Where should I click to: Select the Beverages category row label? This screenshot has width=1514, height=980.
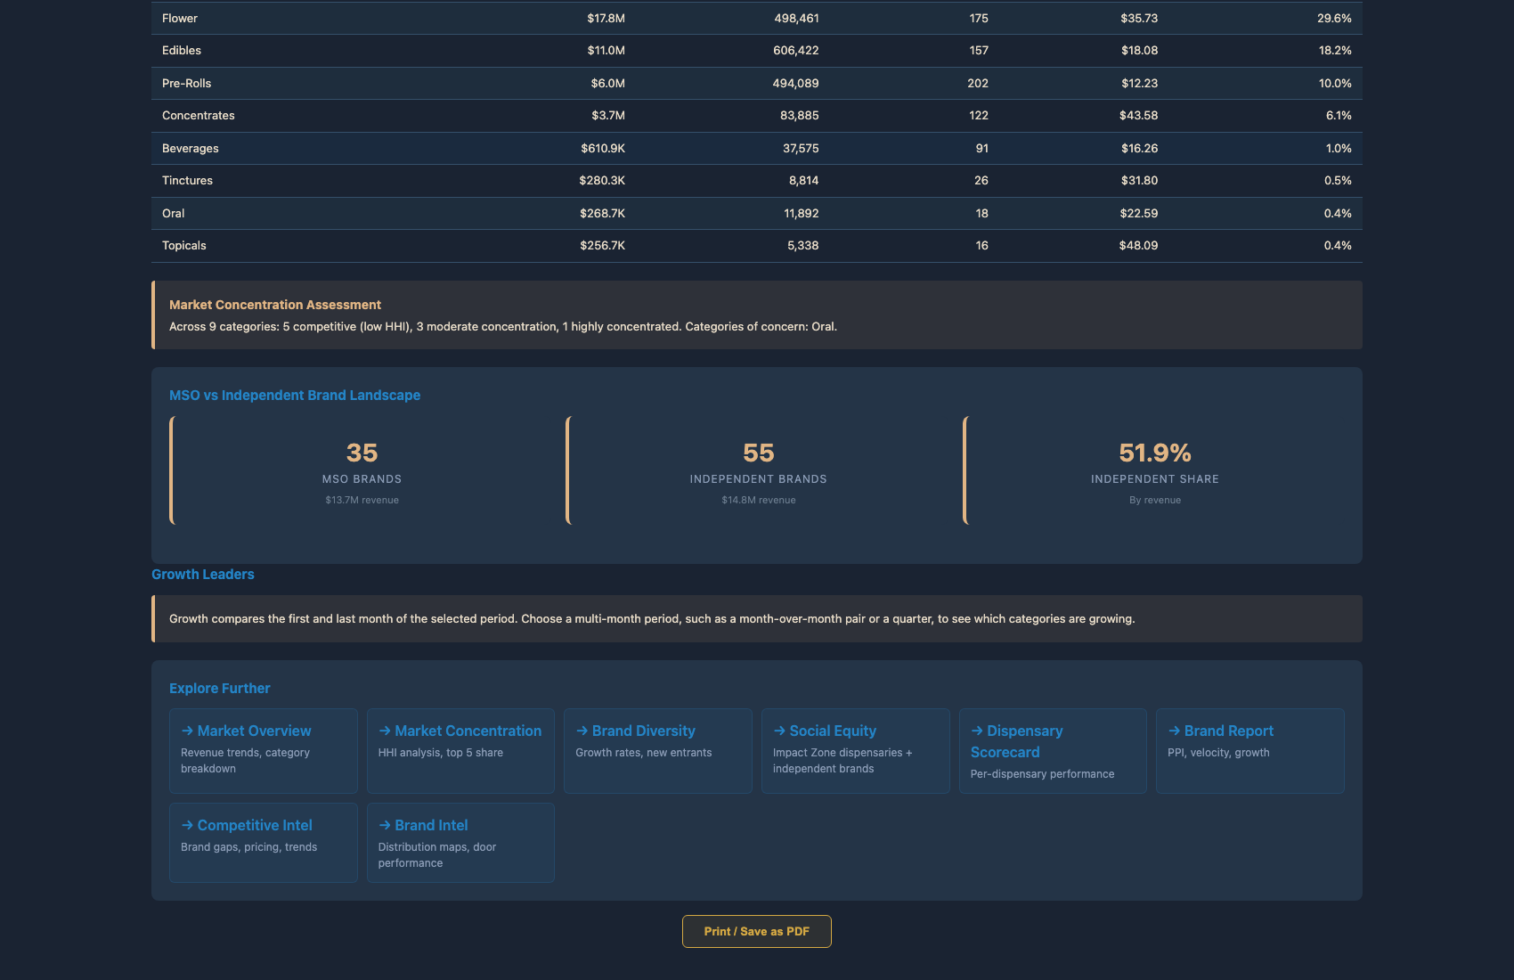(191, 148)
